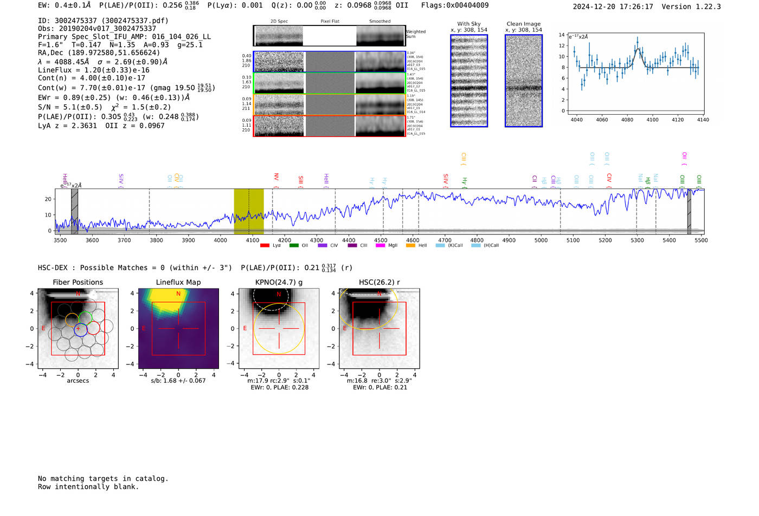
Task: Click the red crosshair in Lineflux Map
Action: tap(178, 329)
